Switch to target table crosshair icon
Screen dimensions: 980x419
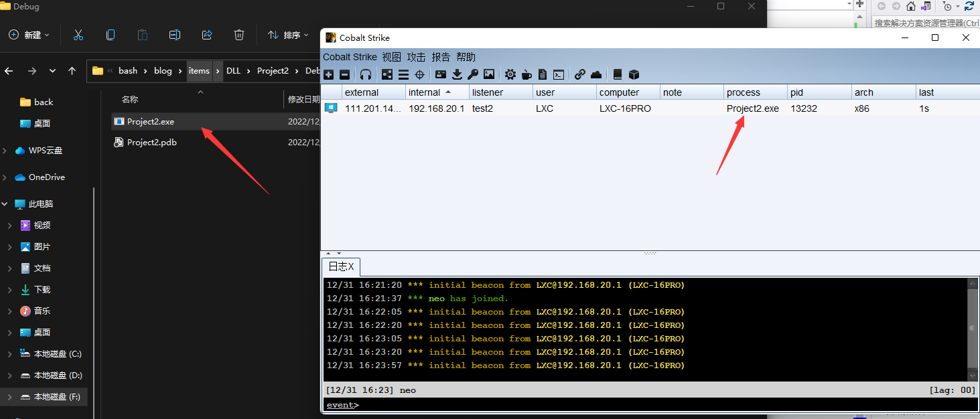point(420,74)
